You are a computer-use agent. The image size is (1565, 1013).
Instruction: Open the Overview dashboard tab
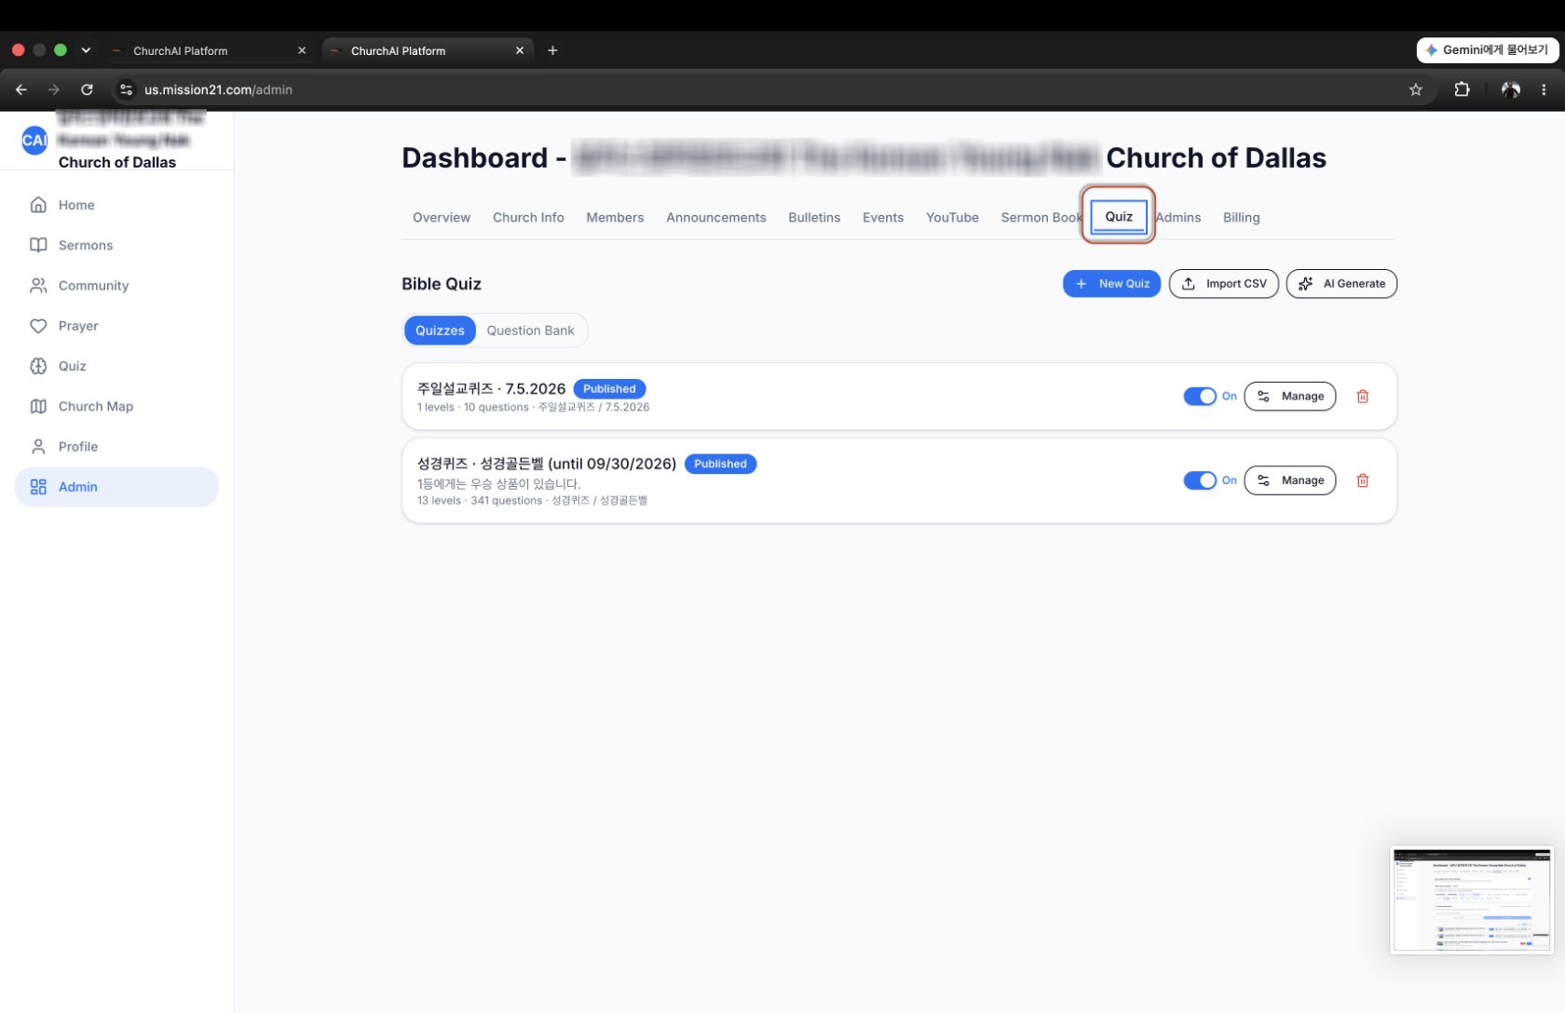pos(442,217)
